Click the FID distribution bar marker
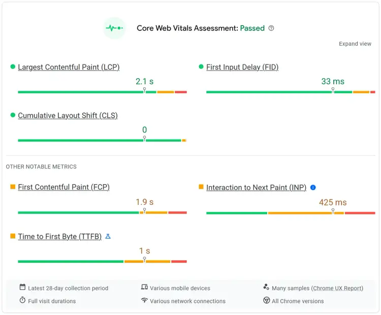 point(333,90)
